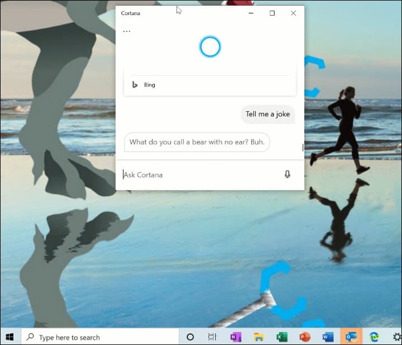
Task: Activate the microphone to speak to Cortana
Action: coord(287,174)
